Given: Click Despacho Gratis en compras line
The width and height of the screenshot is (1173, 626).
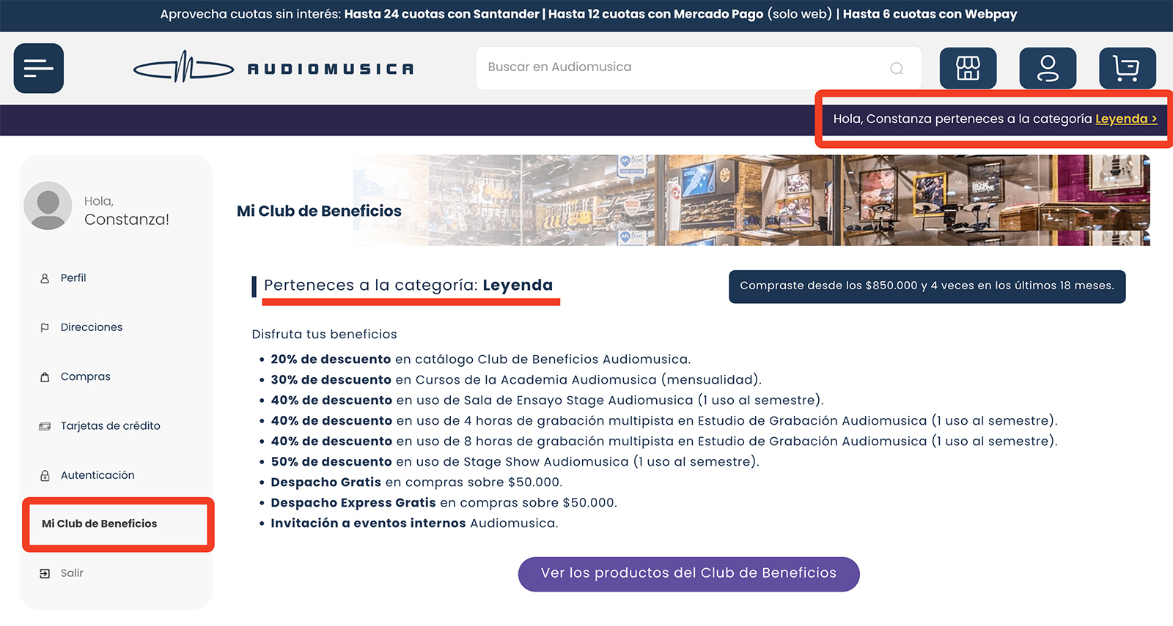Looking at the screenshot, I should click(416, 482).
